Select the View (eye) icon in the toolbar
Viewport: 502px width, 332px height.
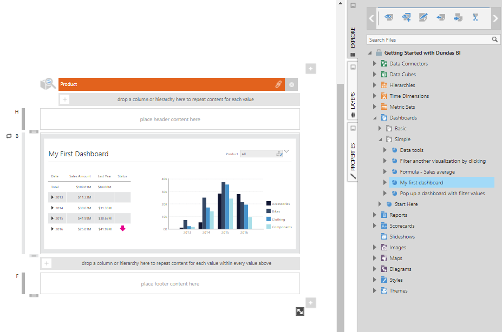(389, 17)
